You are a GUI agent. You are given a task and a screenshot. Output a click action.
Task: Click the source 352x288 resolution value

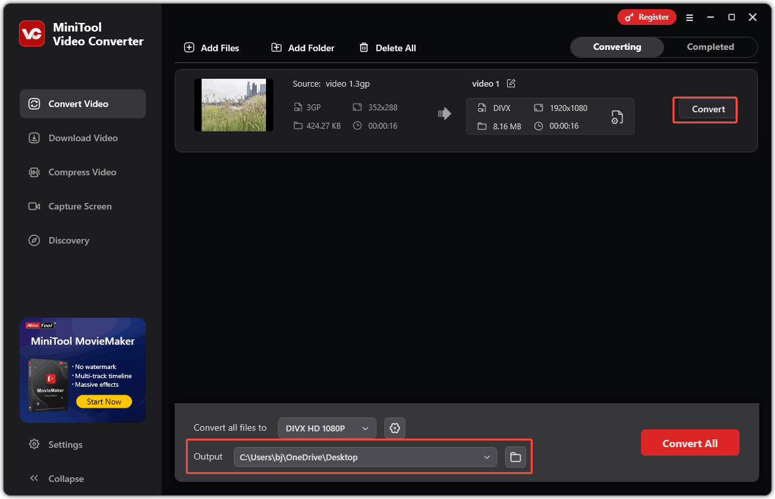(x=382, y=107)
